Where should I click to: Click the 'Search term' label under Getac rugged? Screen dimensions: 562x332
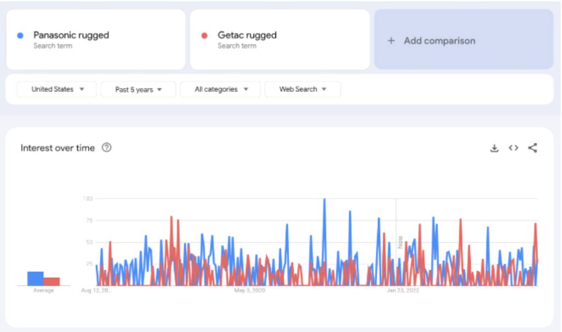pos(237,46)
